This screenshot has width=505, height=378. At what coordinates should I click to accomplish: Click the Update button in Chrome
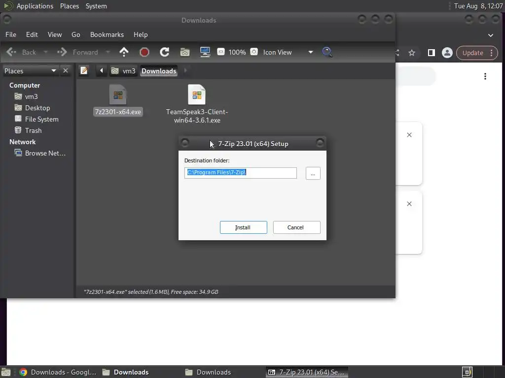(473, 53)
